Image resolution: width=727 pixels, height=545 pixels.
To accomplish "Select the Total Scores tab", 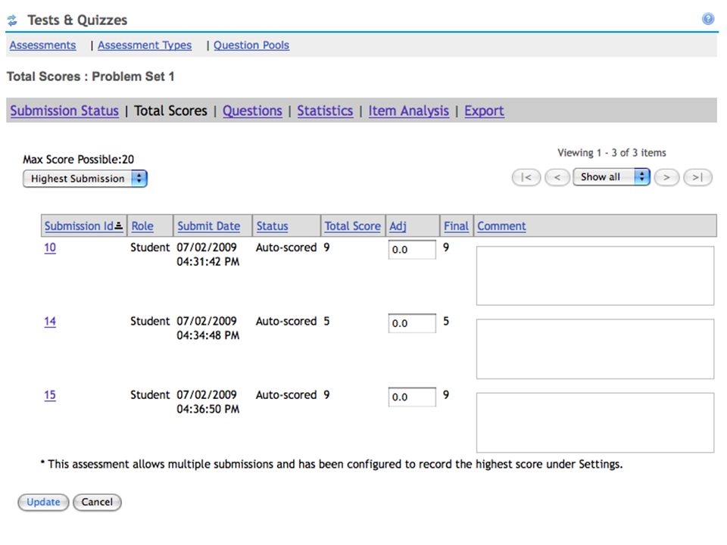I will point(170,111).
